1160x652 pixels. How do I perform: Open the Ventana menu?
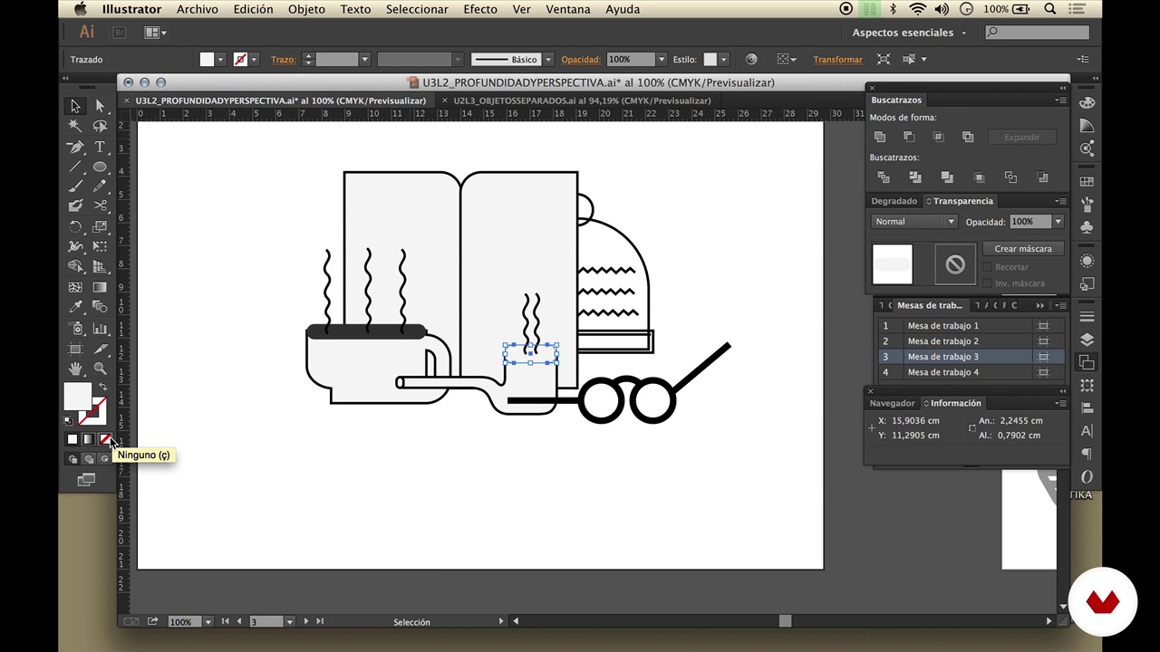click(x=568, y=9)
